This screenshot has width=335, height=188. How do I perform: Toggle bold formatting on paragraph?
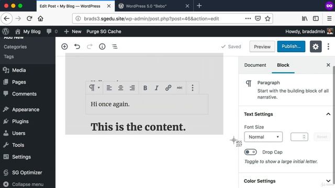pyautogui.click(x=145, y=88)
